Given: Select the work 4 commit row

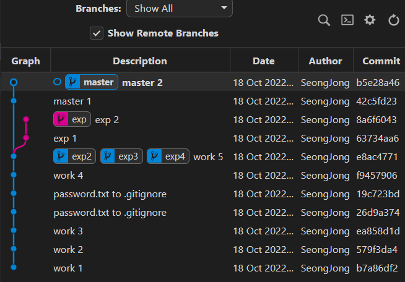Looking at the screenshot, I should coord(202,176).
